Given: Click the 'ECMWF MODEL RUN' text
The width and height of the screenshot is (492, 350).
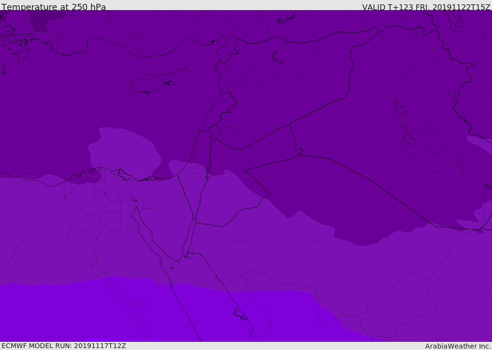Looking at the screenshot, I should (37, 346).
